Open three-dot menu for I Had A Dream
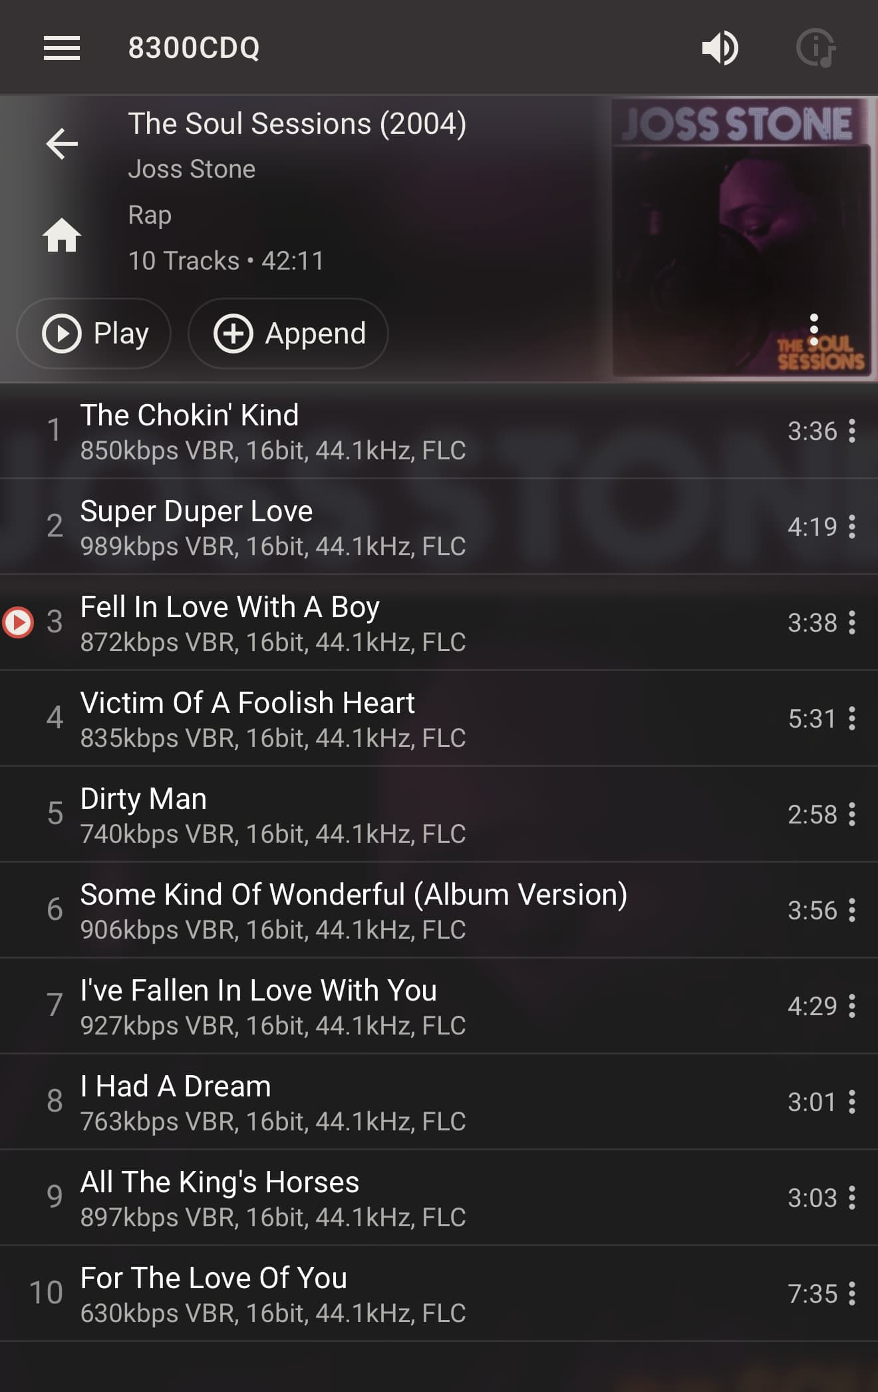Screen dimensions: 878x1392 tap(852, 1102)
